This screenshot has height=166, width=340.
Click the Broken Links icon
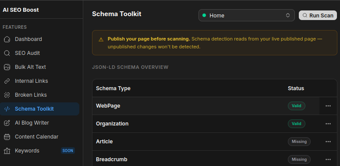click(x=7, y=95)
